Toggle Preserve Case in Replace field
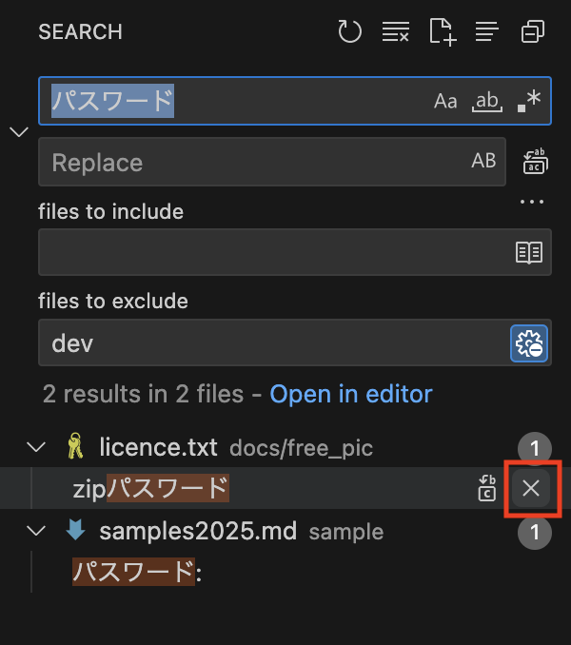Screen dimensions: 571x645 coord(483,161)
